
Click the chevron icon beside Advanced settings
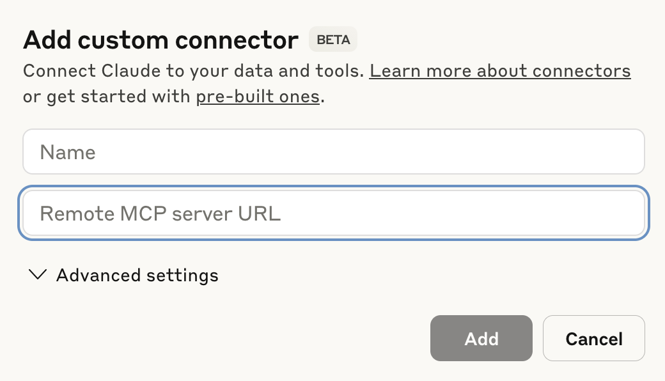click(x=38, y=275)
